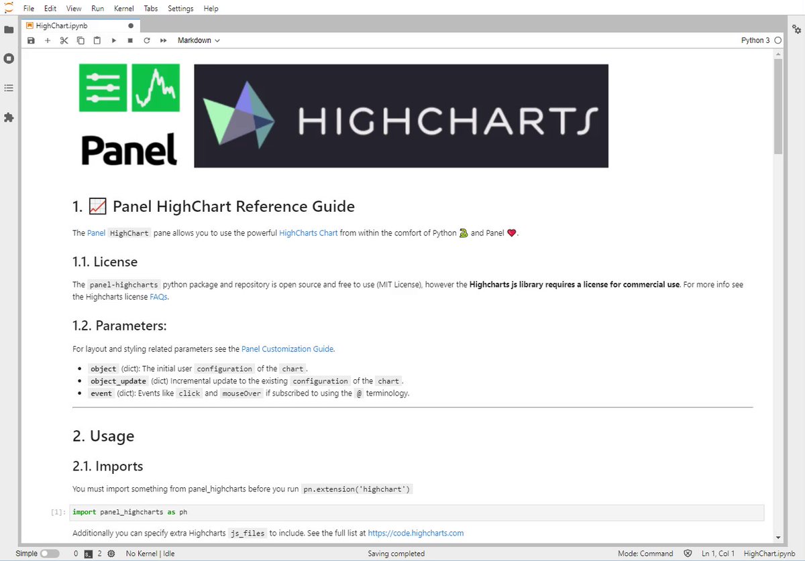Save the notebook

31,40
